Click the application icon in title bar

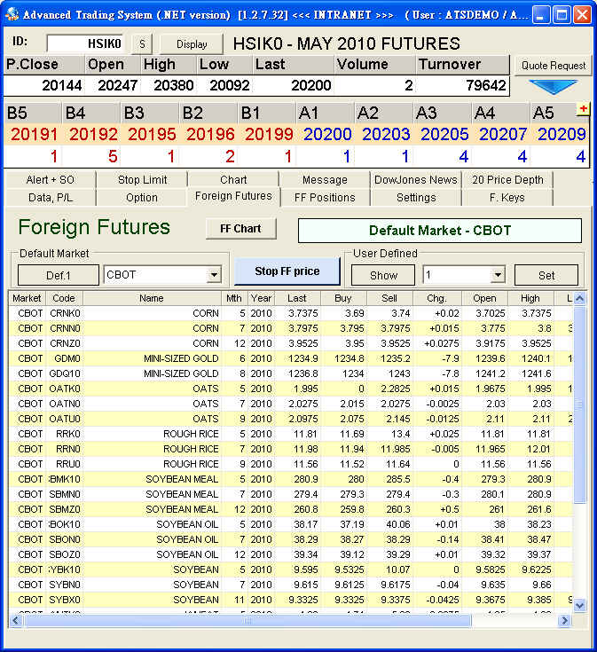12,15
